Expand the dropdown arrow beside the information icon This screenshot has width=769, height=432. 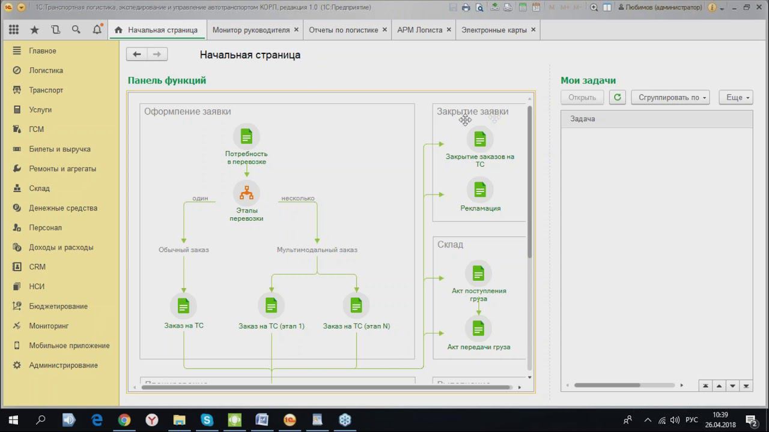[723, 8]
